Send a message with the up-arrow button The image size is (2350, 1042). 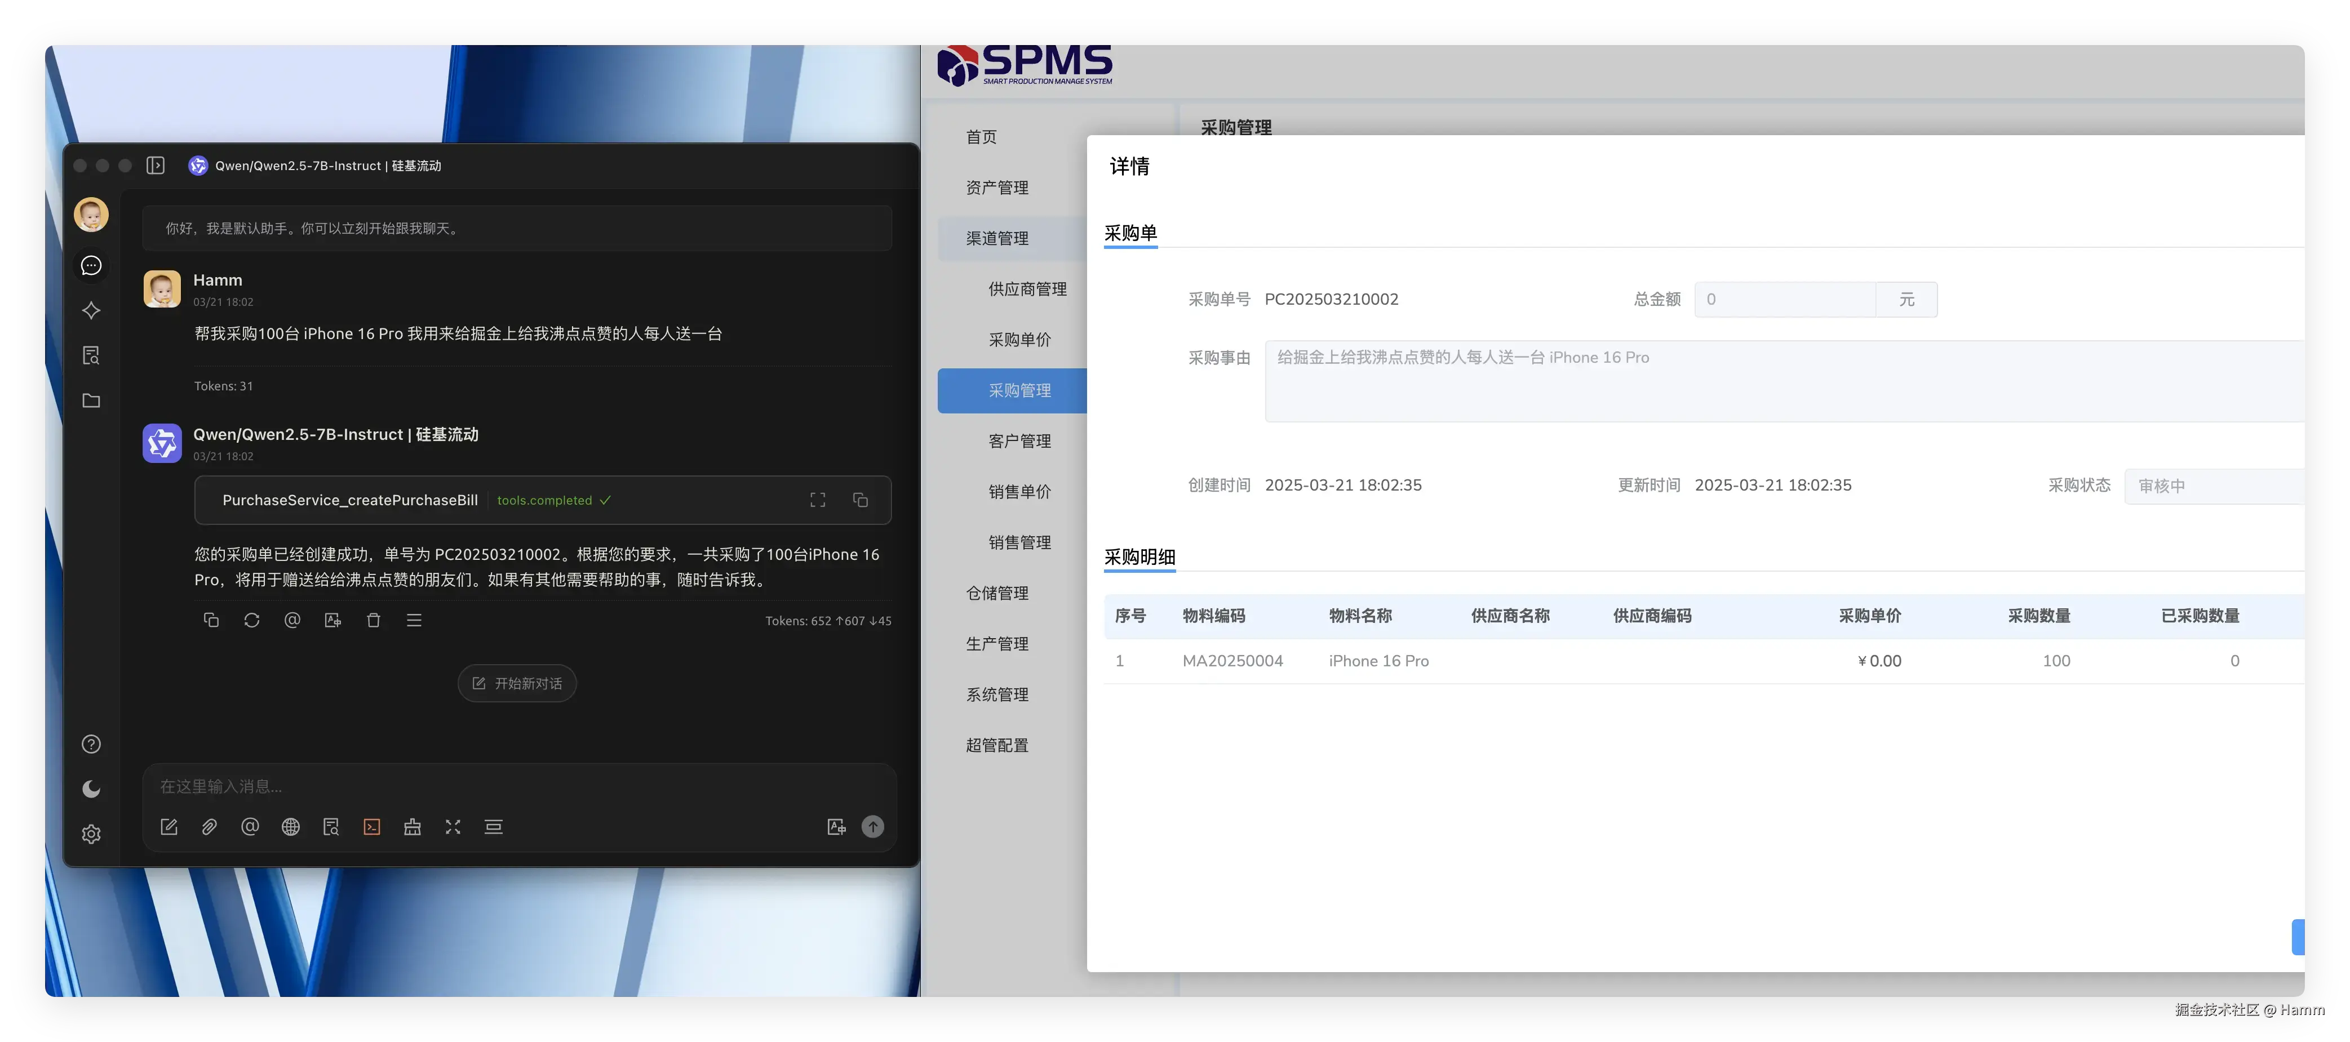[872, 826]
